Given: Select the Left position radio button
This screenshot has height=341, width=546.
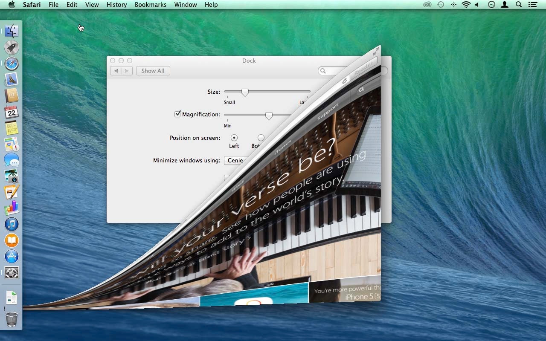Looking at the screenshot, I should [x=234, y=138].
